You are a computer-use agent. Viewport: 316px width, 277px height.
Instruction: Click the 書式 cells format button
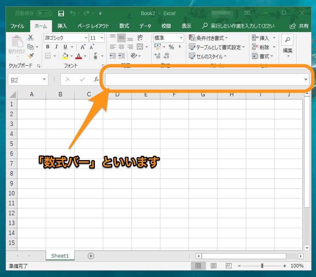click(x=262, y=56)
